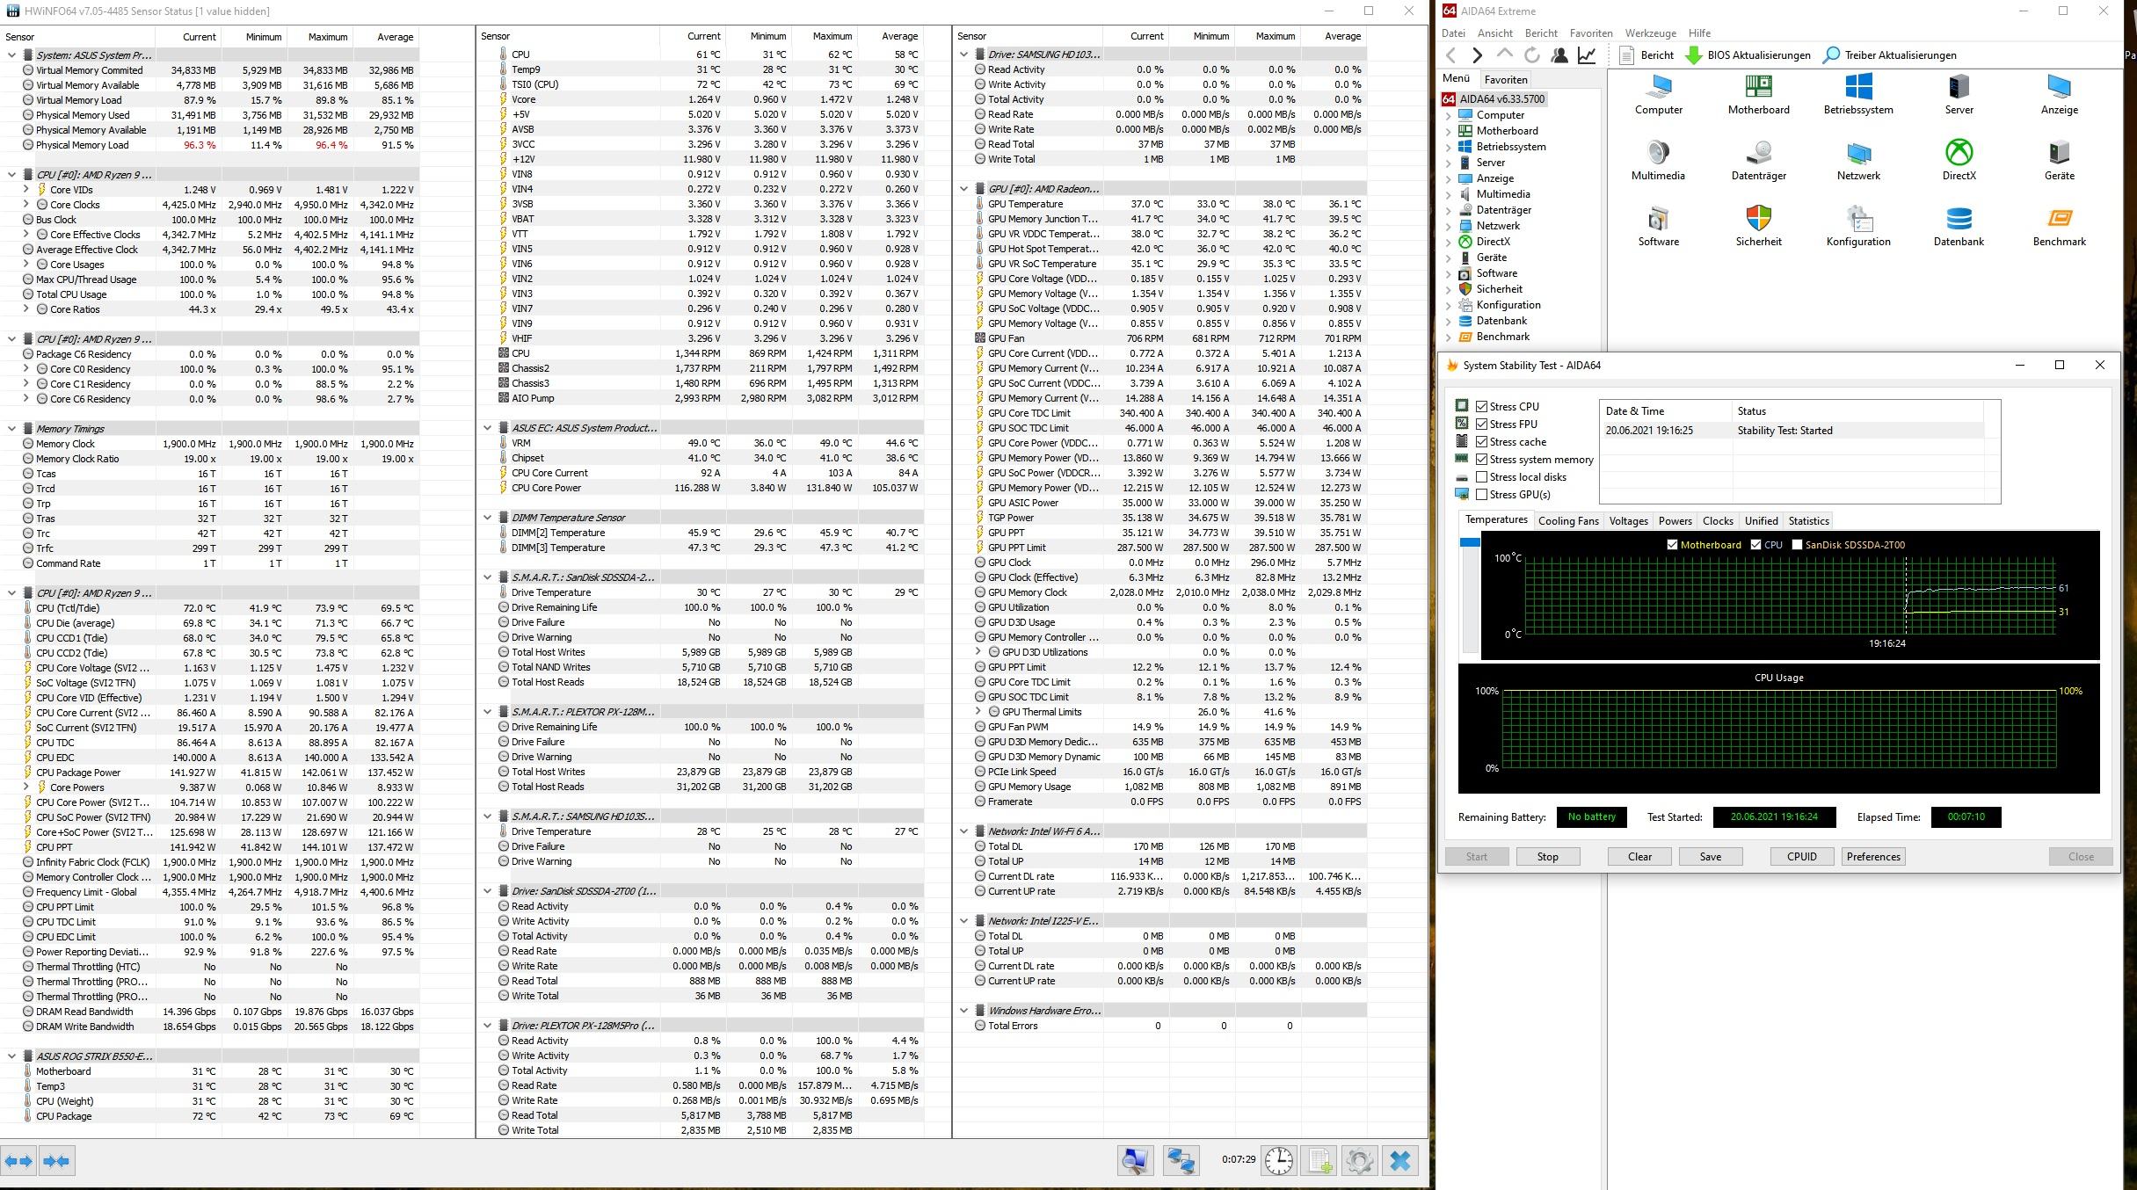Enable Stress local disks checkbox

coord(1482,476)
